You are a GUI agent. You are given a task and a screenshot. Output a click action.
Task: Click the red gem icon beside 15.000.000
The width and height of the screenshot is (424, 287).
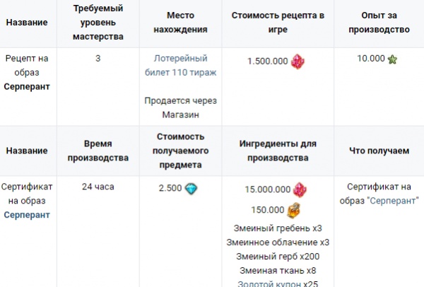(x=302, y=189)
